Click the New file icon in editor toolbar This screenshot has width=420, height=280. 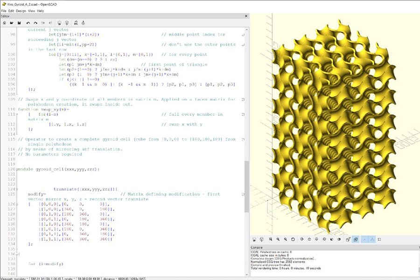point(4,23)
